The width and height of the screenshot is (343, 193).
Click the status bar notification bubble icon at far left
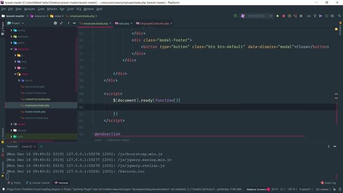point(4,189)
